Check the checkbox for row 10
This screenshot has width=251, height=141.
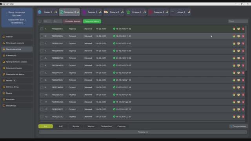tap(42, 95)
